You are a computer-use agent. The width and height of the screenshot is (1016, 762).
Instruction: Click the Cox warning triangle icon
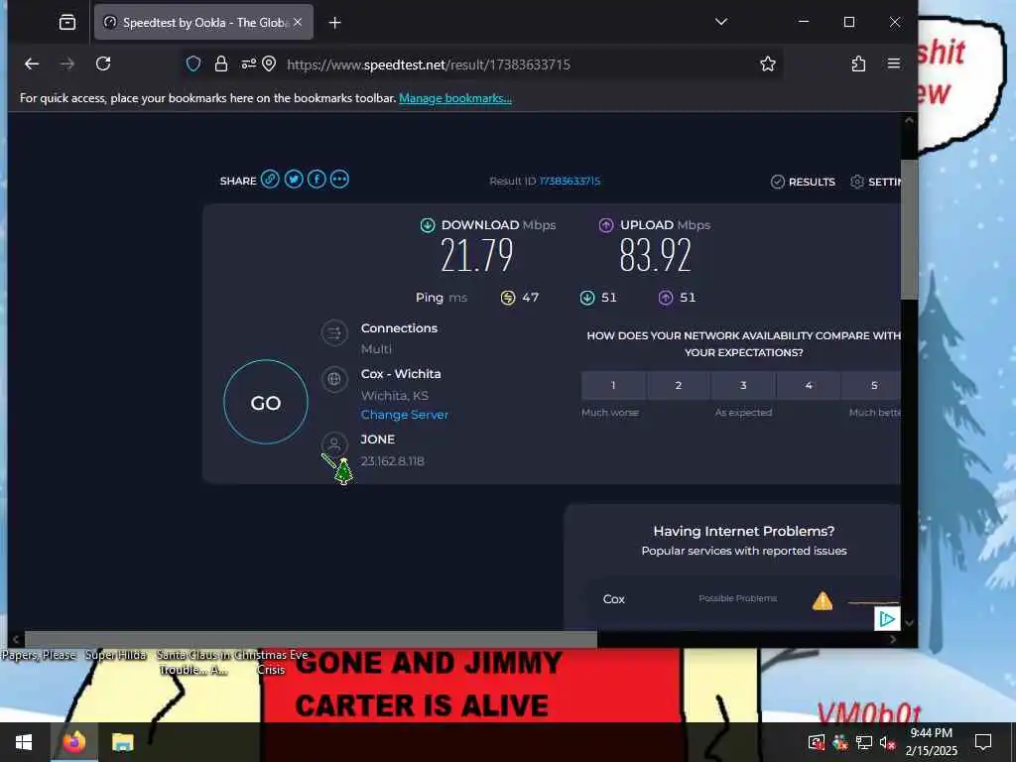pos(823,600)
